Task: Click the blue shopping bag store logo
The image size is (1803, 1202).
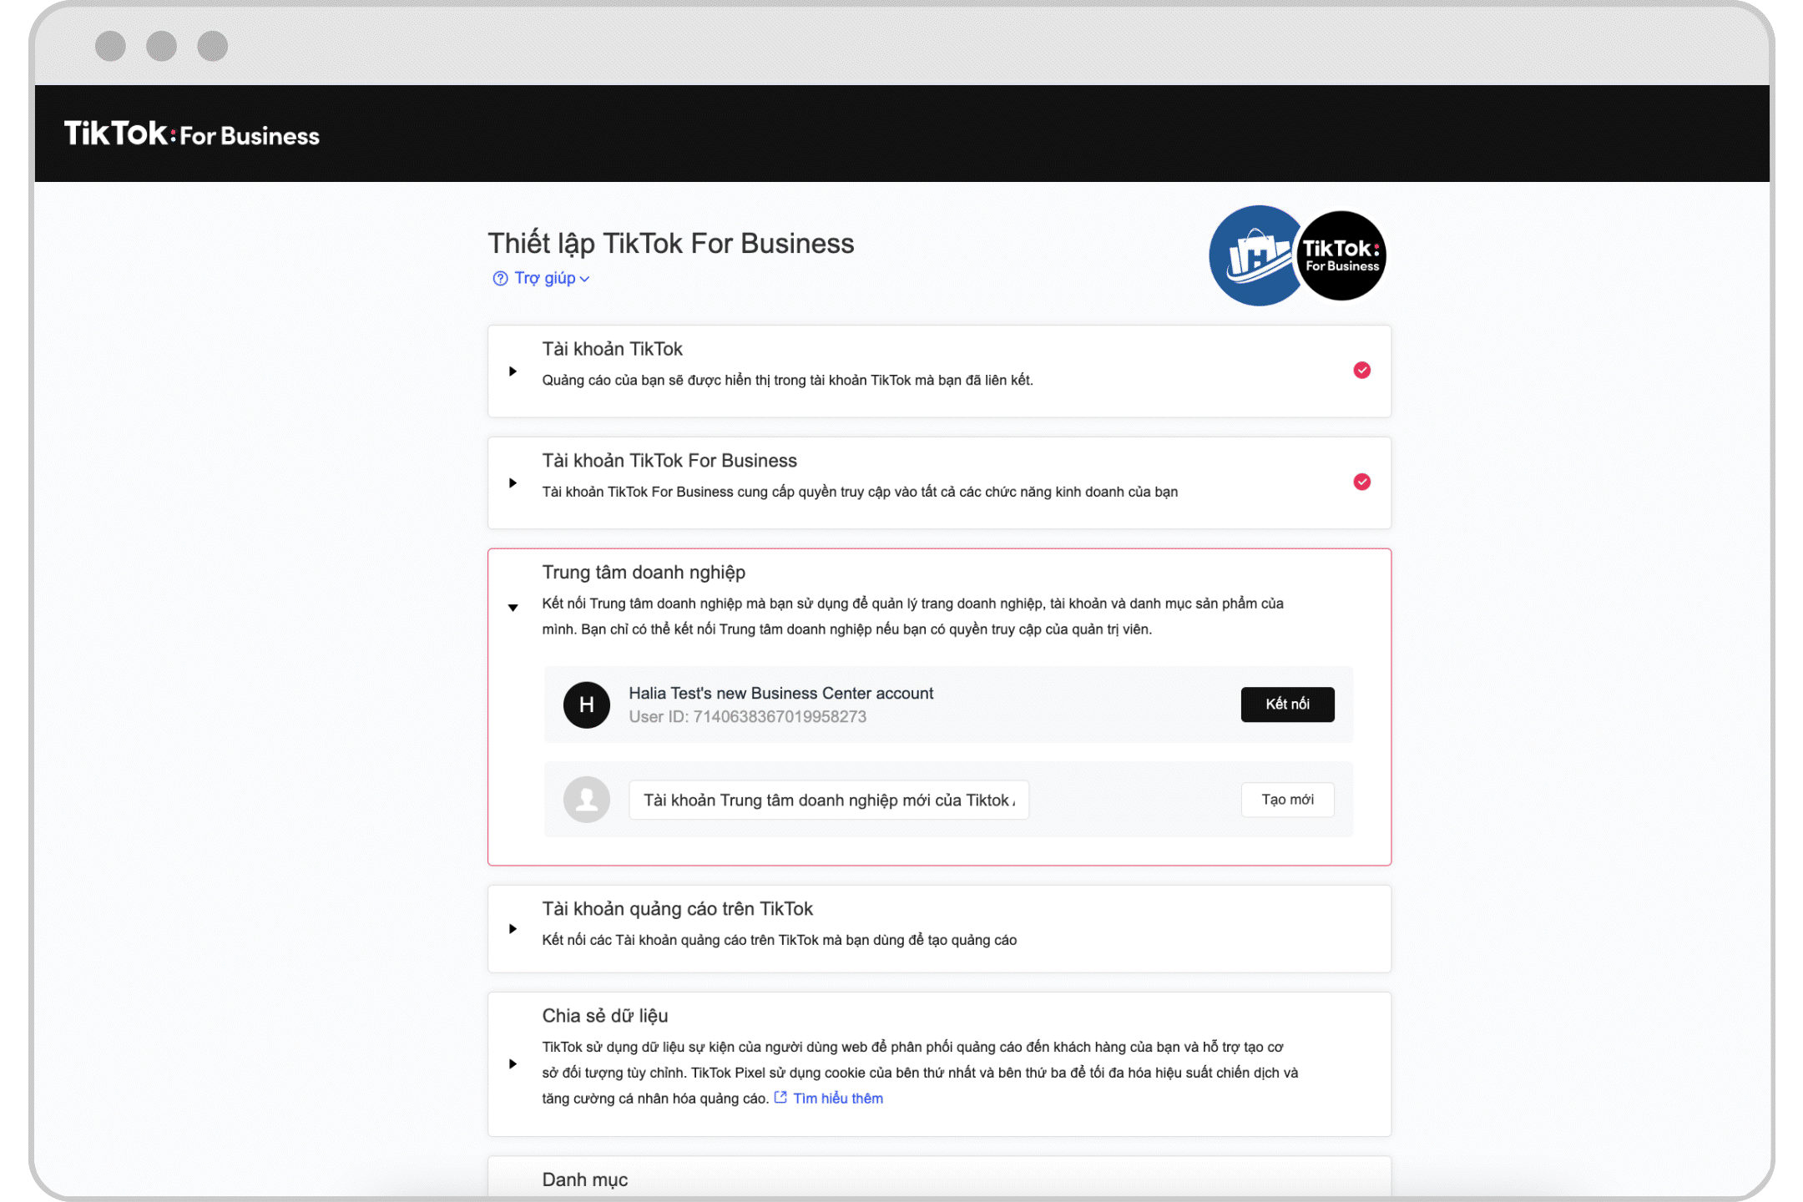Action: (1254, 255)
